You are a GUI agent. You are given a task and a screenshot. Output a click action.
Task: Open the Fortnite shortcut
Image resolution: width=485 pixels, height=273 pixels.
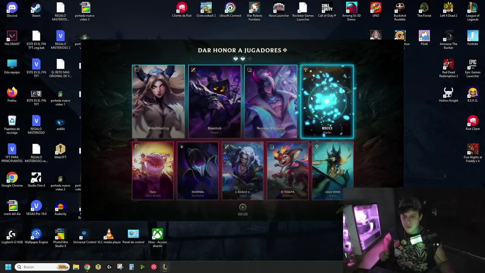coord(473,38)
